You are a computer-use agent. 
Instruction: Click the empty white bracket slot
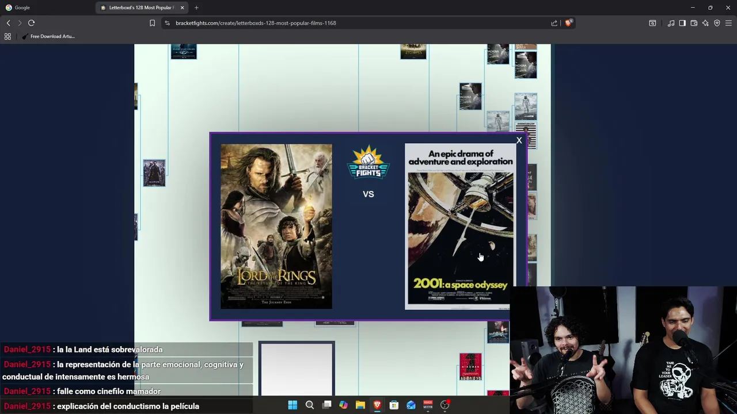click(297, 369)
